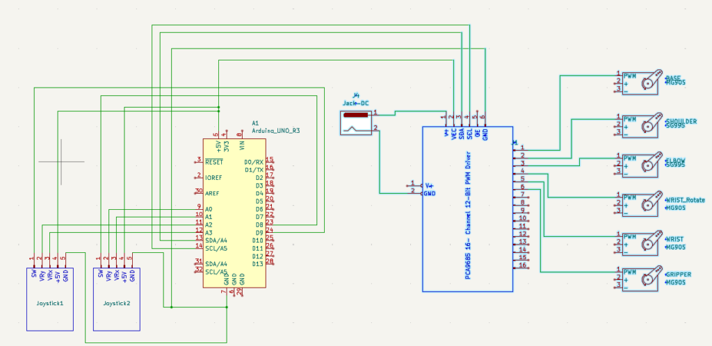
Task: Click the VIN pin label on Arduino
Action: pyautogui.click(x=241, y=145)
